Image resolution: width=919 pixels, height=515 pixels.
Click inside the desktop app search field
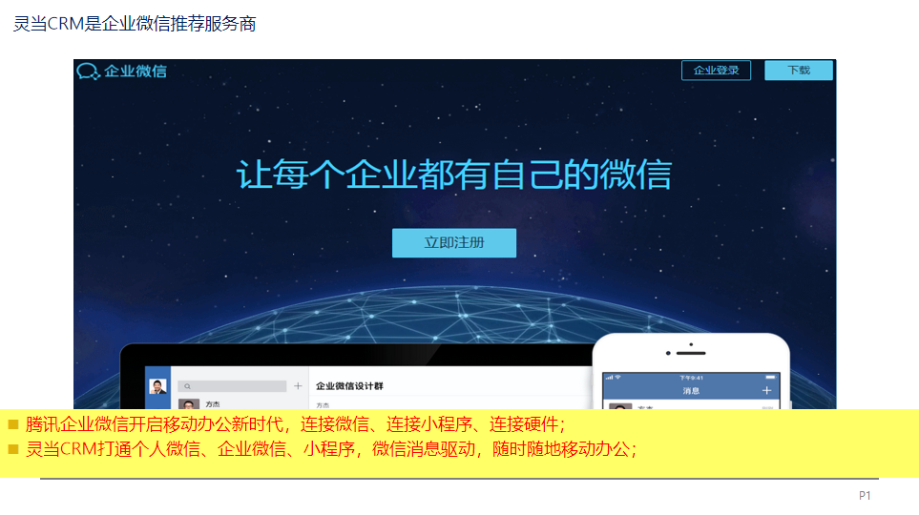[232, 386]
